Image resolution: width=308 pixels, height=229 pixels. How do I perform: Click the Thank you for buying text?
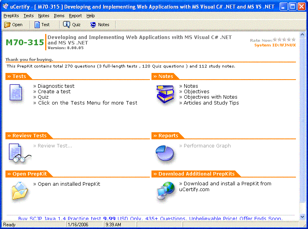29,59
